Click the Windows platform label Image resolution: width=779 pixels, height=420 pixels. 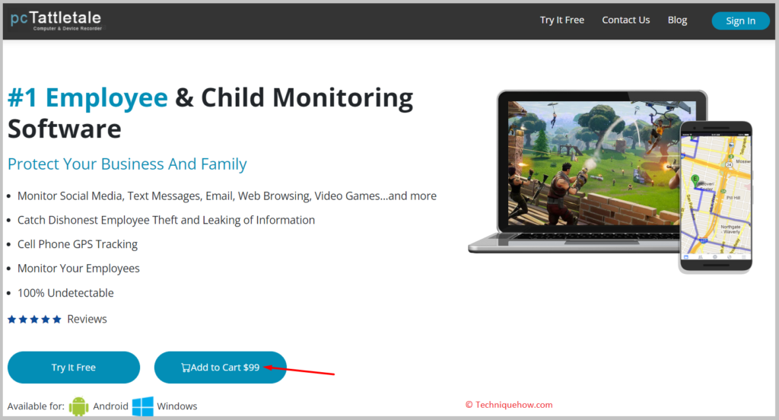click(x=176, y=406)
